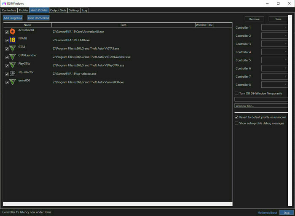295x216 pixels.
Task: Click the vertical scrollbar on right panel
Action: [290, 111]
